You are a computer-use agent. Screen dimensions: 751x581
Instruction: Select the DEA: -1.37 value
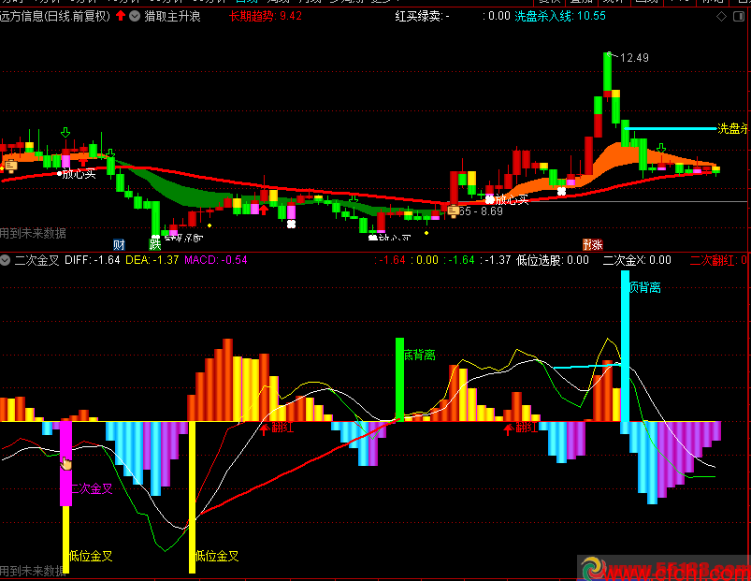[x=152, y=260]
